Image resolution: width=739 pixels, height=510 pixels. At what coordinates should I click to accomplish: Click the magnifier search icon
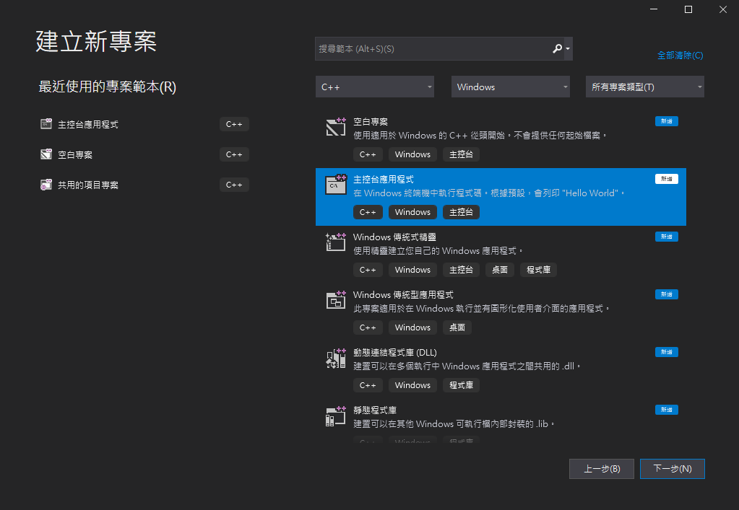(557, 48)
